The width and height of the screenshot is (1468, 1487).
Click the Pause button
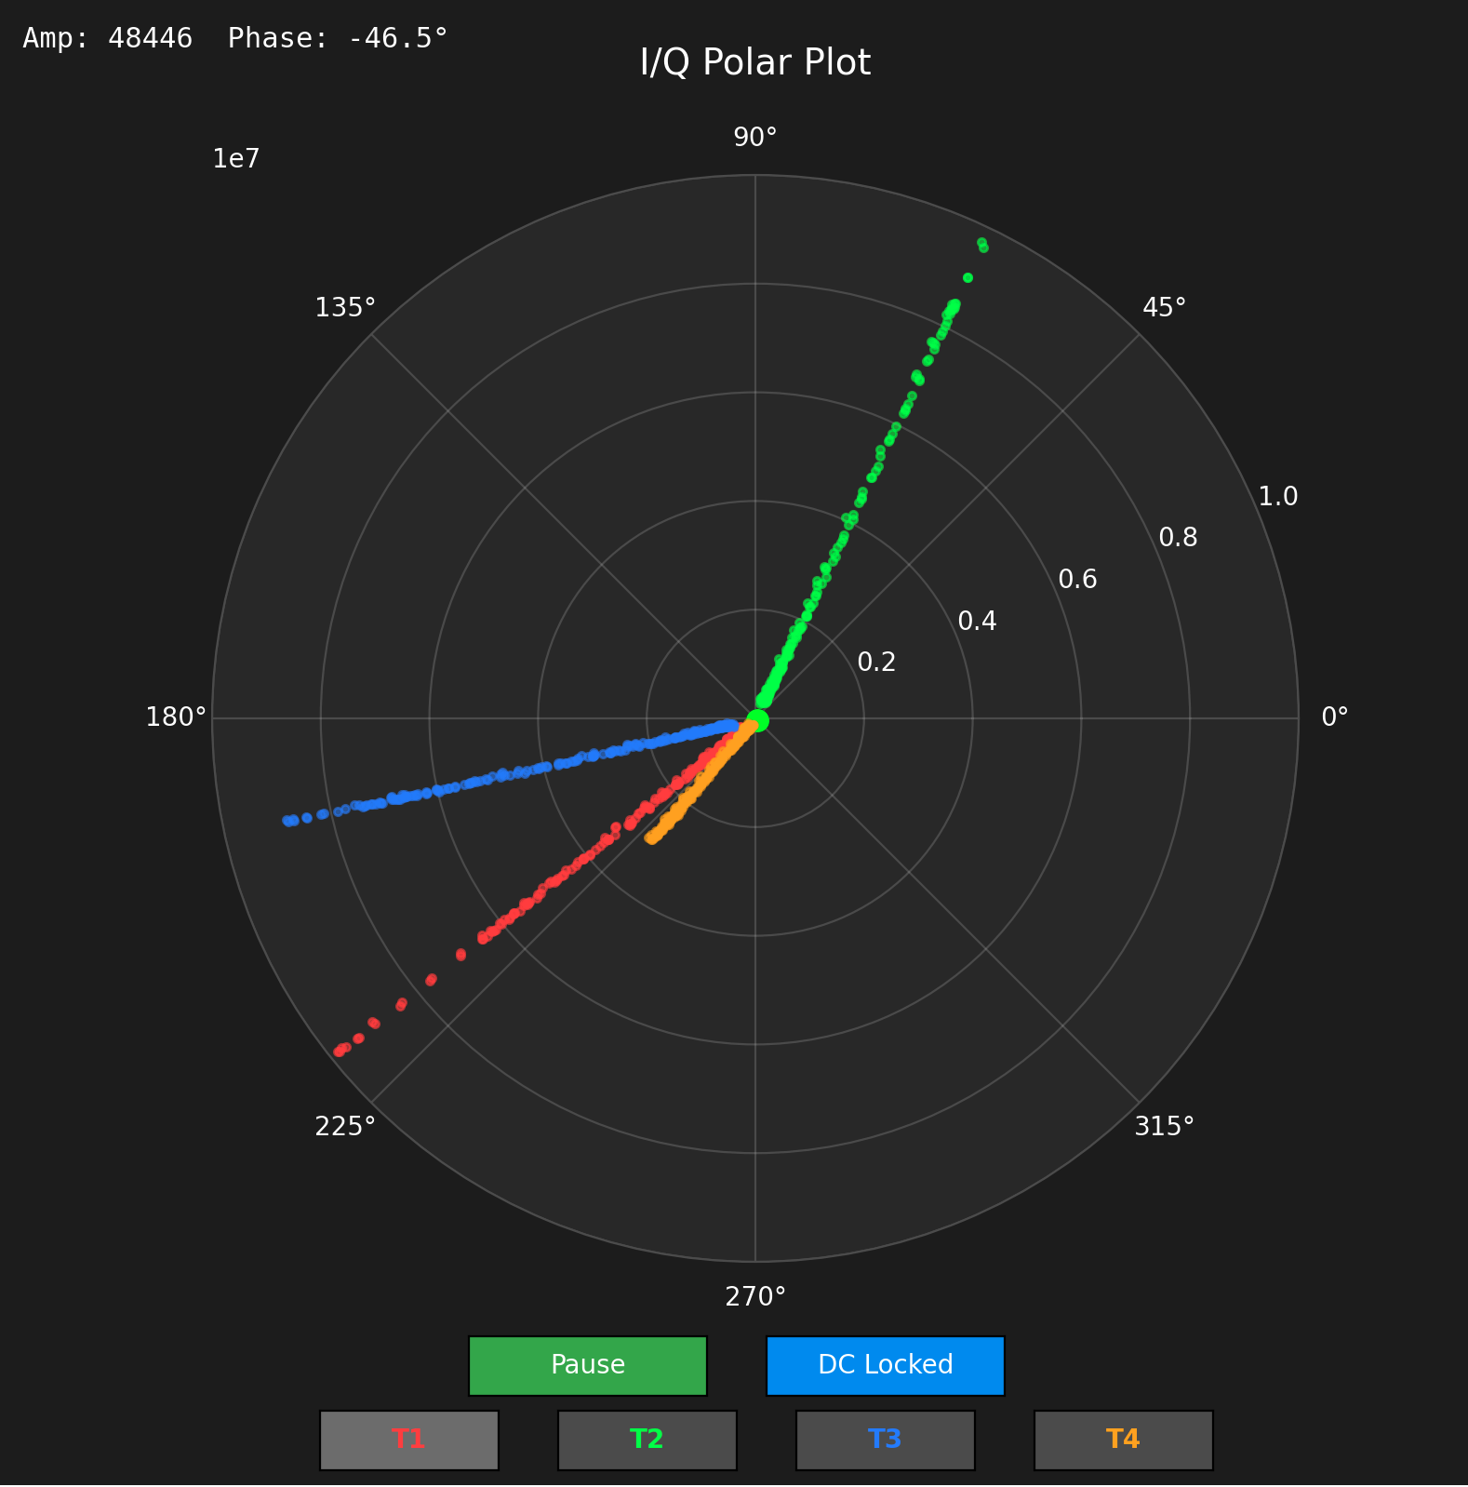588,1365
